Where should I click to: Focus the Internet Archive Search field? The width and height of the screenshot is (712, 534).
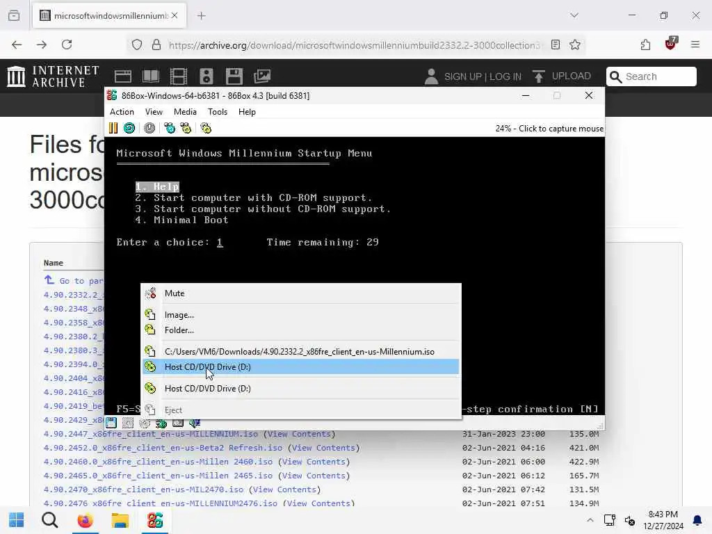point(651,76)
